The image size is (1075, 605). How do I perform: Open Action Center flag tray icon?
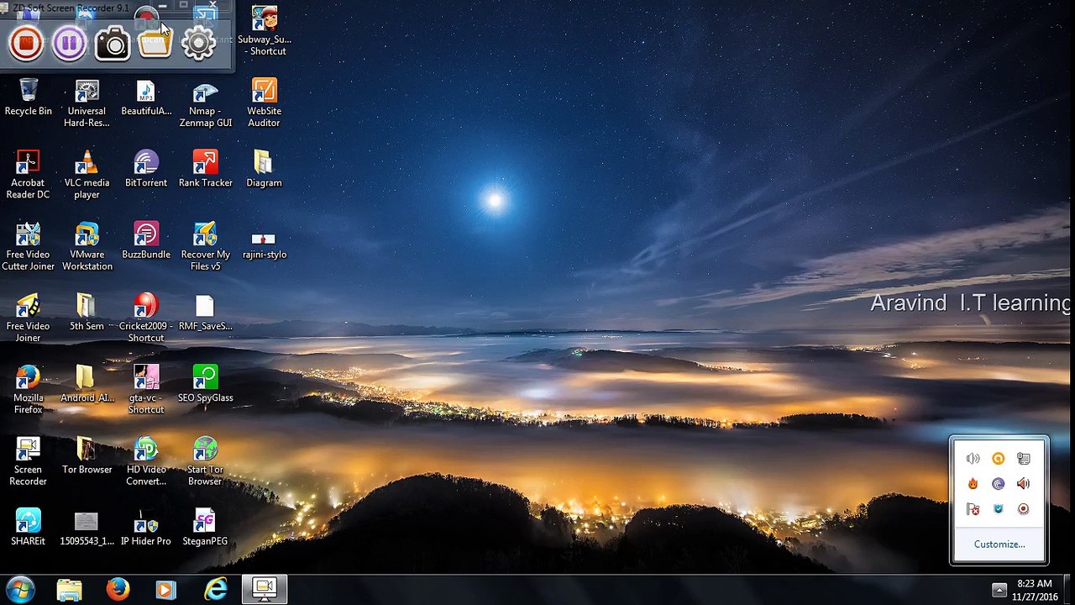point(973,509)
